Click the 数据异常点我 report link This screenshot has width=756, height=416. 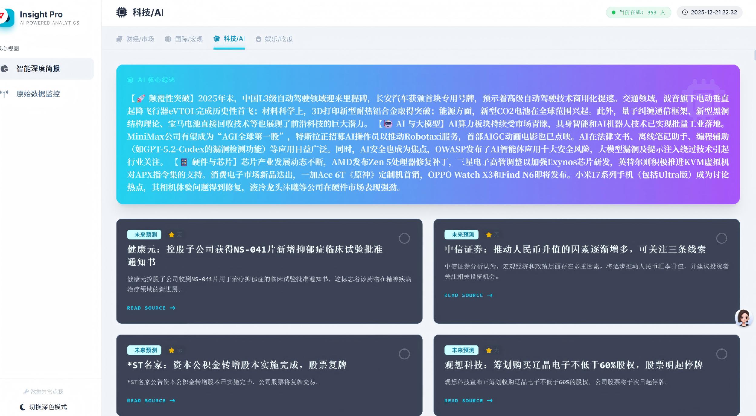tap(43, 391)
